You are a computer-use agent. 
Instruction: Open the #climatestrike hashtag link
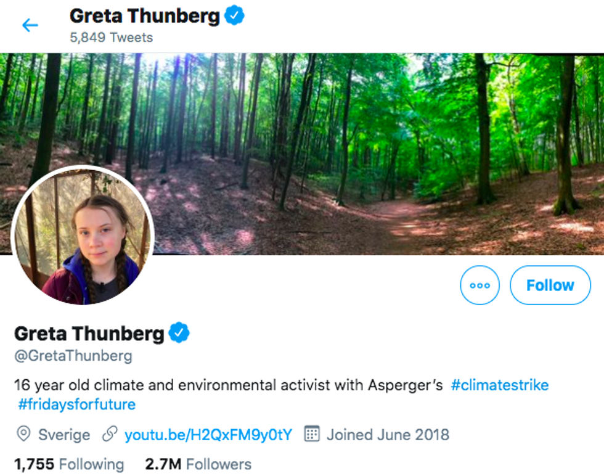point(499,385)
